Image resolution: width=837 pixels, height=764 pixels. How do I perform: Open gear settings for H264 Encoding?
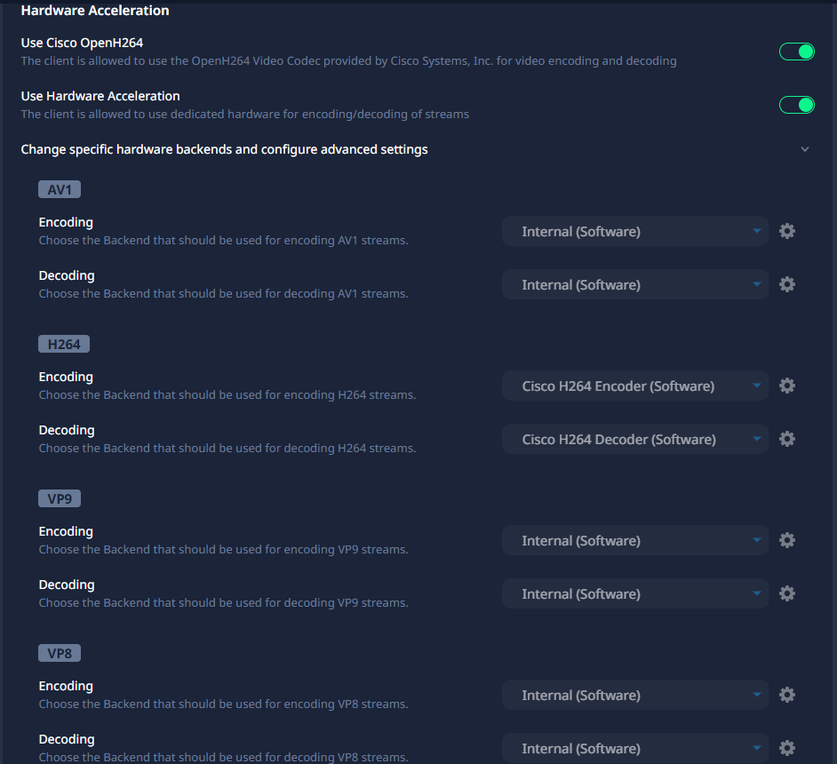click(x=786, y=386)
